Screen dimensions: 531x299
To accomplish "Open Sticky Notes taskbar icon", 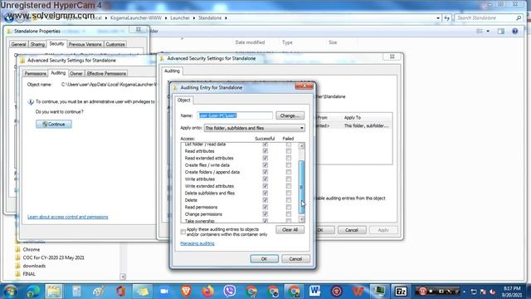I will coord(143,292).
